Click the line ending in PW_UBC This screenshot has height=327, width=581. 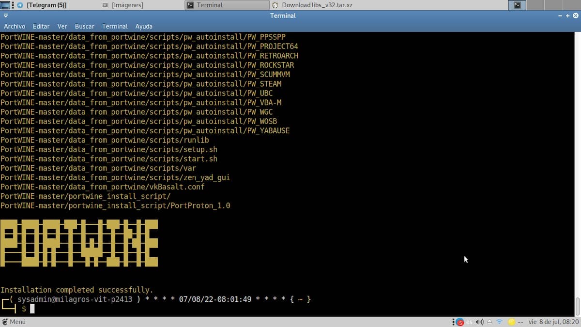click(x=137, y=93)
